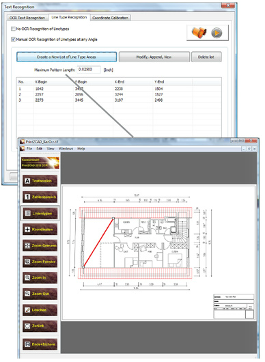Open the Line Type Recognition tab
Image resolution: width=265 pixels, height=362 pixels.
[x=69, y=17]
